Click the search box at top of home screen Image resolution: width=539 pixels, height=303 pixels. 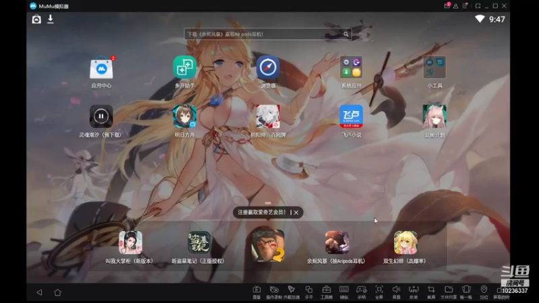coord(267,34)
